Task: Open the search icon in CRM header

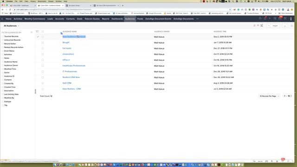Action: click(x=260, y=19)
